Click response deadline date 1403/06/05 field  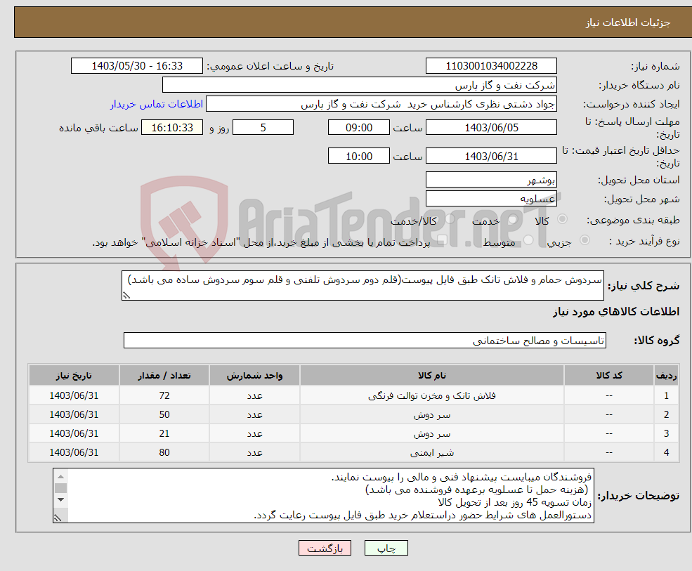(x=491, y=128)
